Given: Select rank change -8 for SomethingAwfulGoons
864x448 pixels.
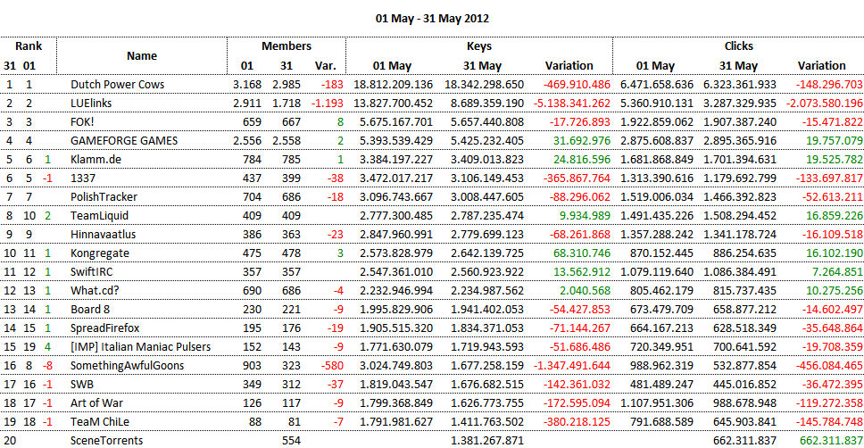Looking at the screenshot, I should coord(47,365).
